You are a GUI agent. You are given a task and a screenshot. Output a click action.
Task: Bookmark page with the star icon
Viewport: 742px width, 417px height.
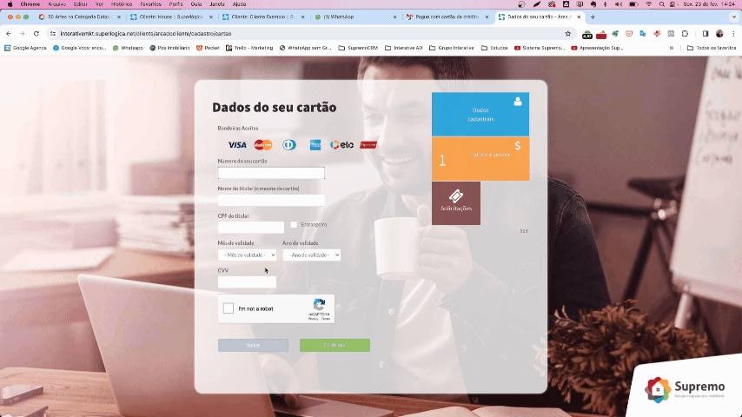point(568,34)
